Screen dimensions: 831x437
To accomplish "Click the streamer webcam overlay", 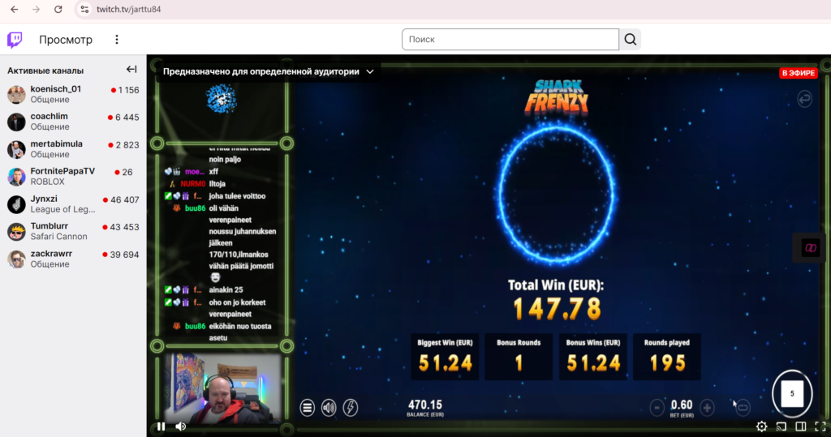I will pyautogui.click(x=222, y=388).
